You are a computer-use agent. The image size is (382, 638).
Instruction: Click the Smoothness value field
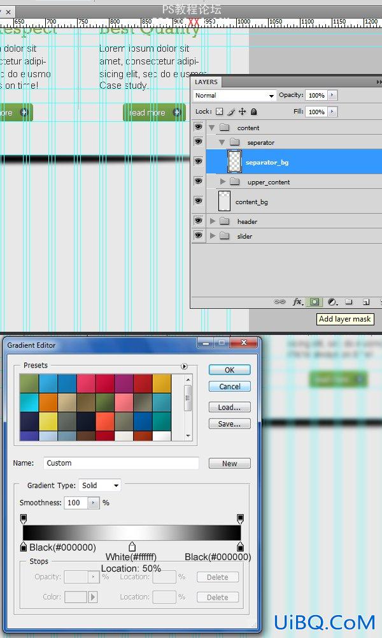tap(77, 503)
